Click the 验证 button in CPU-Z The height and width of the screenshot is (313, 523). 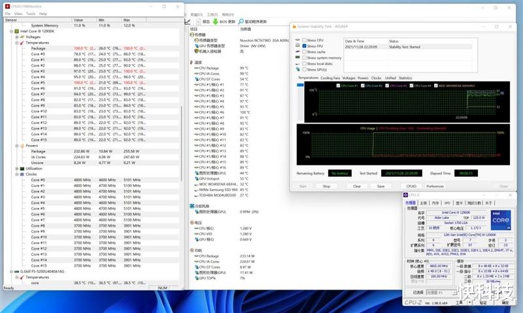coord(482,303)
